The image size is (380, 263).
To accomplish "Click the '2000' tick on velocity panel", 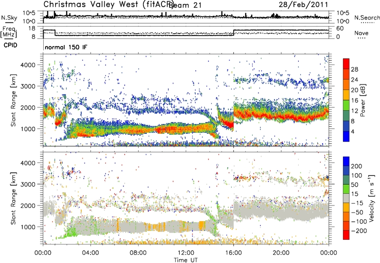I will coord(28,206).
